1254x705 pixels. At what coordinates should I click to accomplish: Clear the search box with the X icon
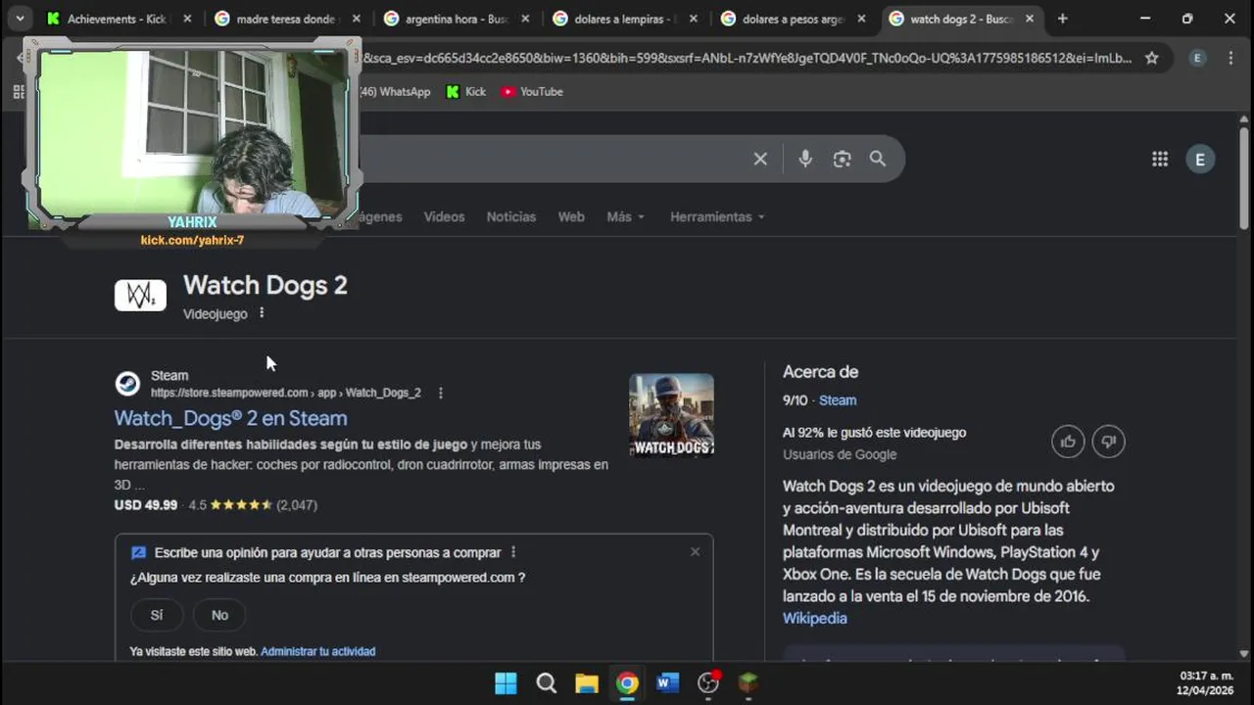[760, 159]
